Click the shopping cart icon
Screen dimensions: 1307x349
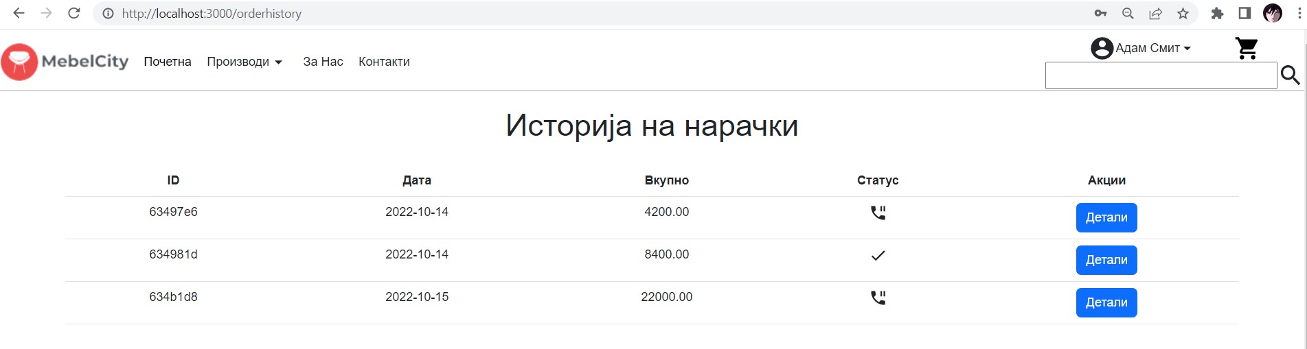click(x=1246, y=48)
